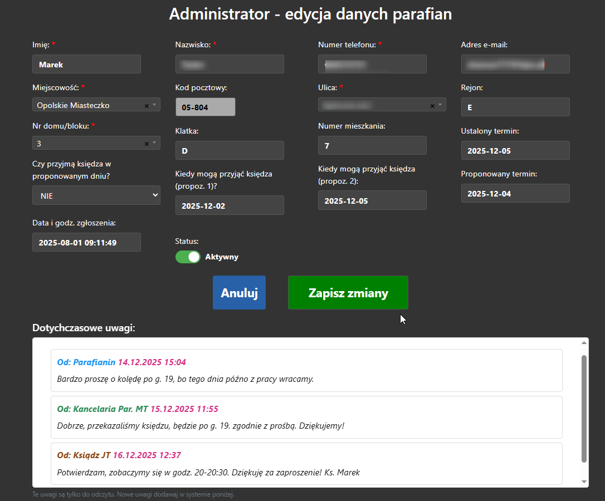This screenshot has height=501, width=605.
Task: Open the Ulica dropdown arrow
Action: 441,105
